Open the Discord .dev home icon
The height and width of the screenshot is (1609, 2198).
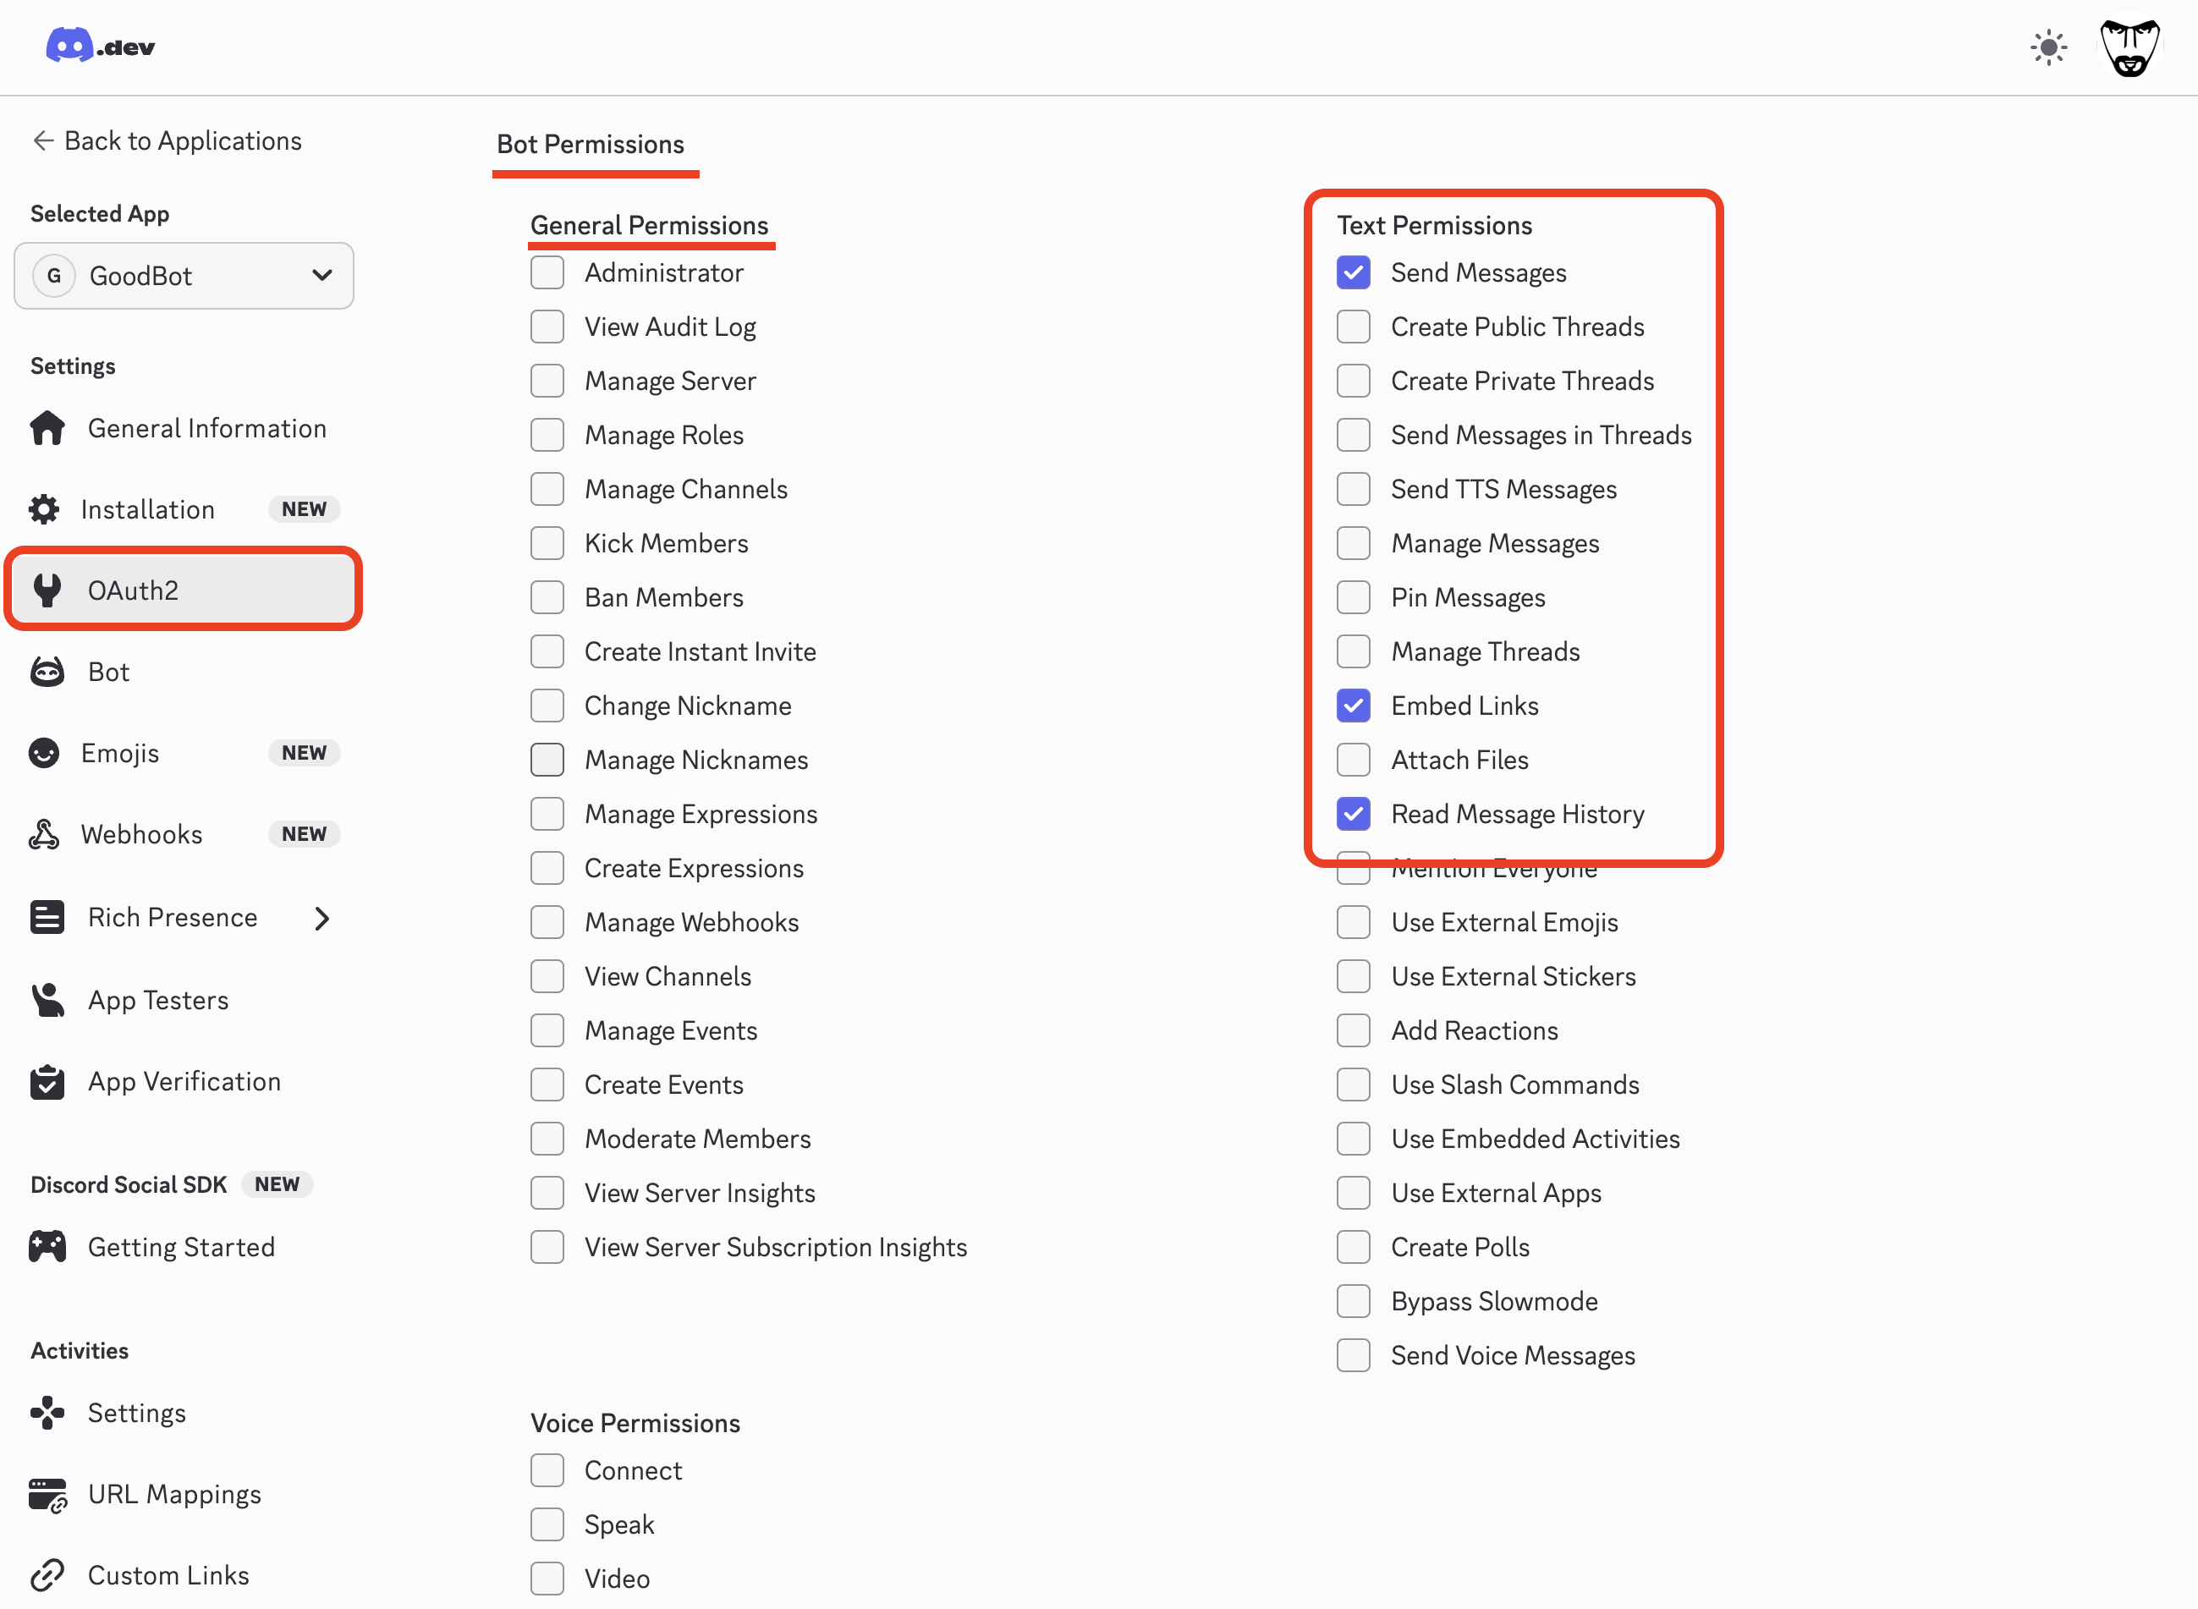69,45
